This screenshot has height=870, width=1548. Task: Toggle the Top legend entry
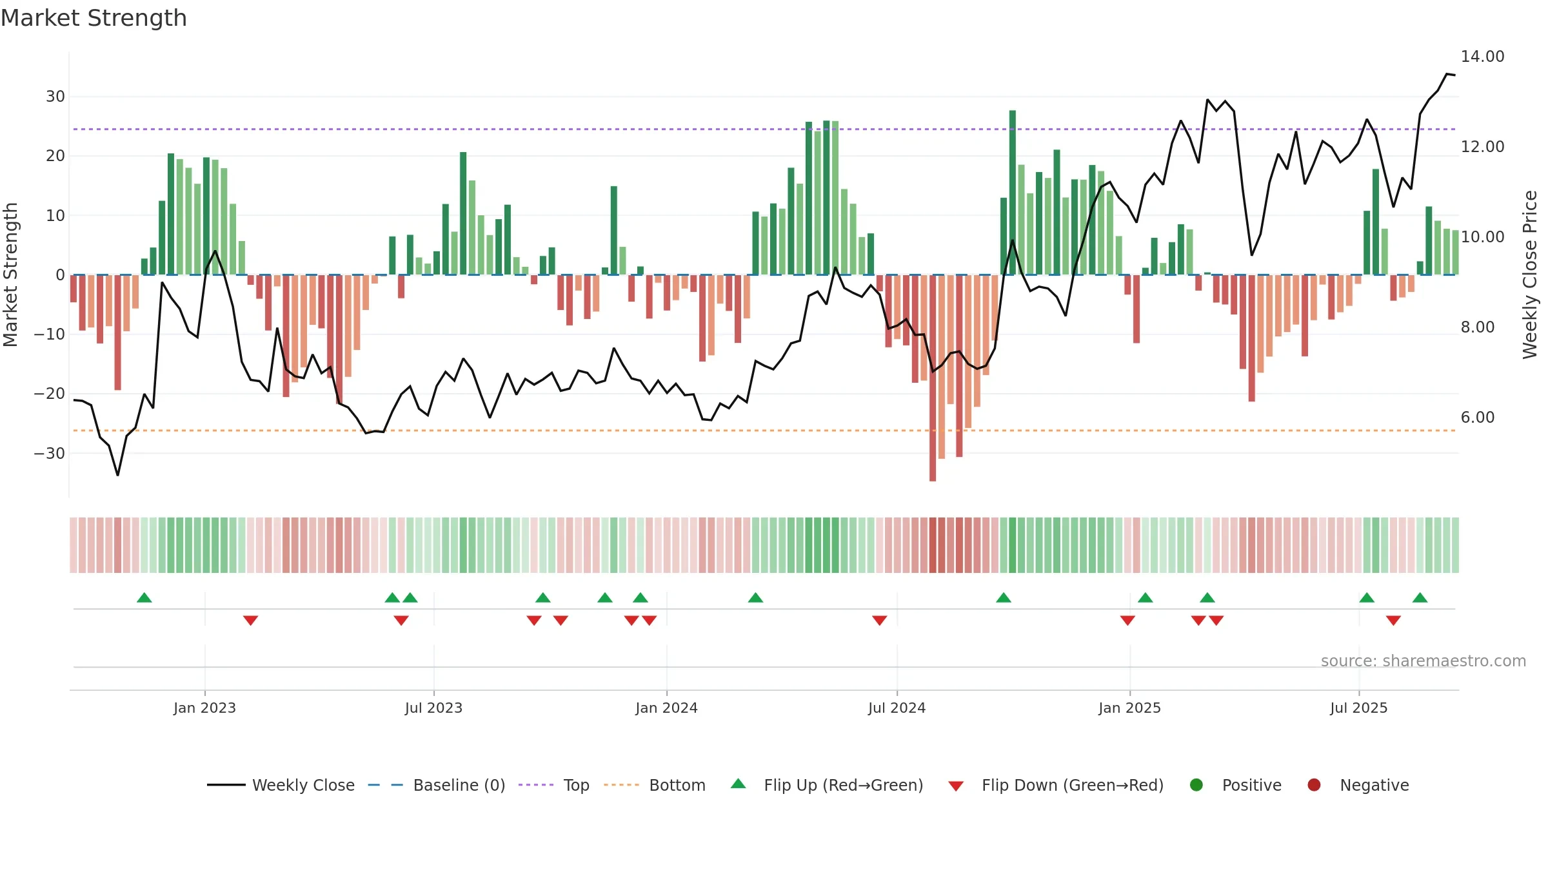point(553,785)
